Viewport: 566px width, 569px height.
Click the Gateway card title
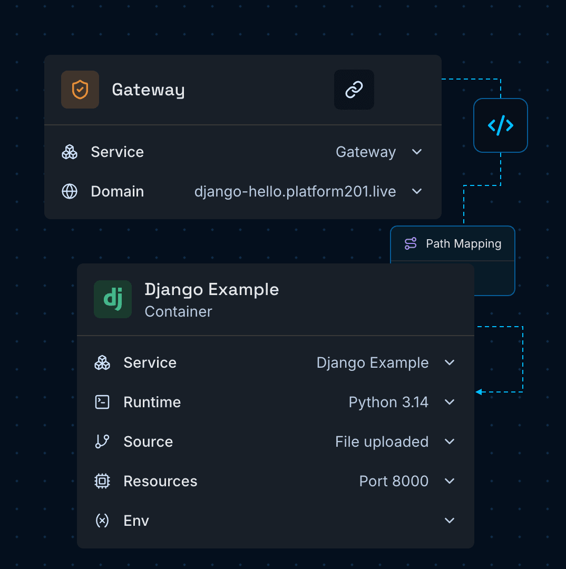(x=148, y=90)
